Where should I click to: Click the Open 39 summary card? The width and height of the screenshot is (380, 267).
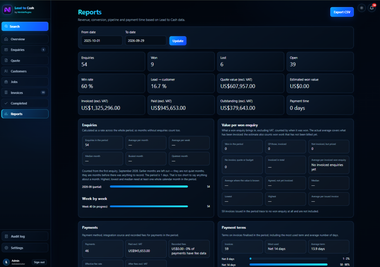click(x=320, y=62)
